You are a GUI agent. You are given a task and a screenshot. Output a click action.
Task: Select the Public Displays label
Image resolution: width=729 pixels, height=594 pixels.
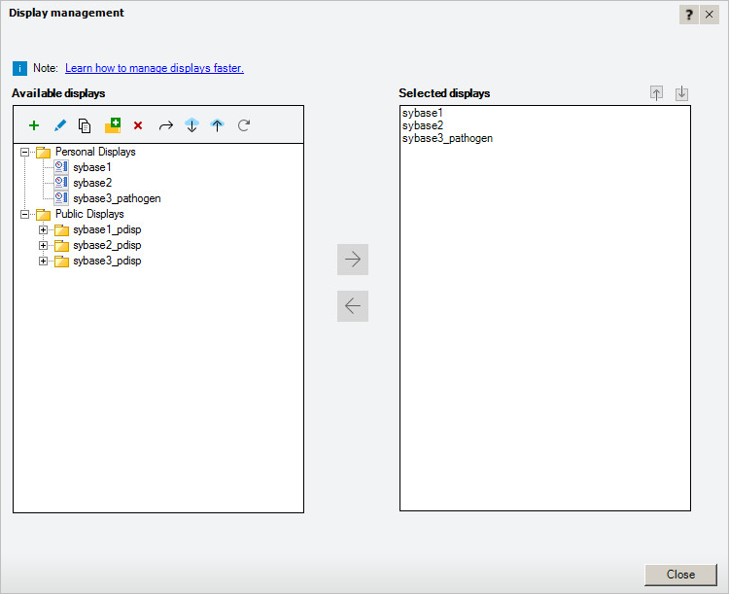pos(89,214)
